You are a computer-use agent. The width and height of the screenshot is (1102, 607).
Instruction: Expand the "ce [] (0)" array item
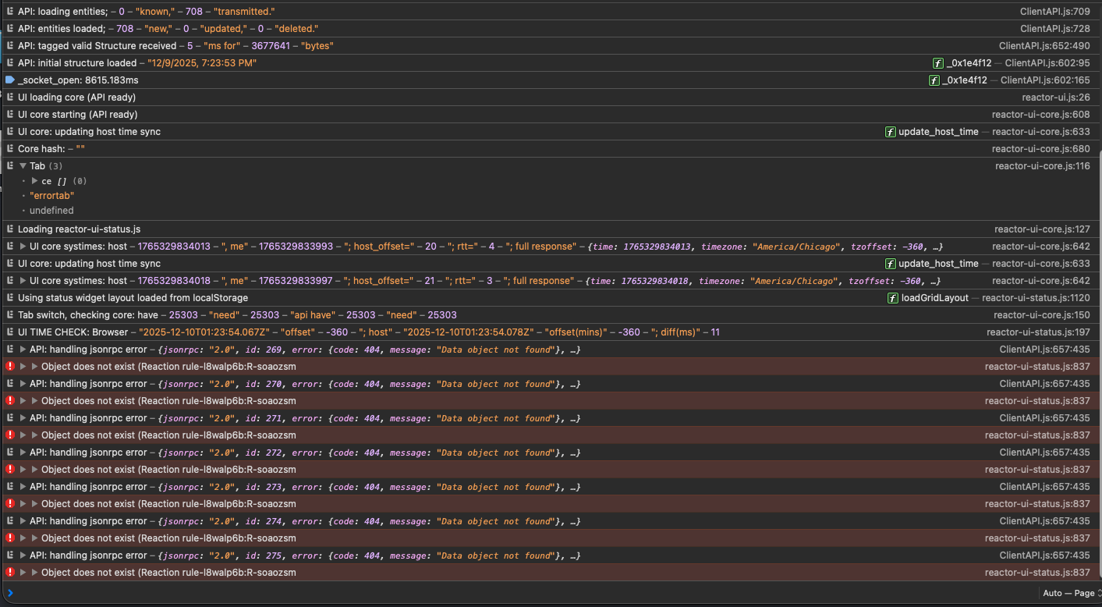[x=34, y=181]
